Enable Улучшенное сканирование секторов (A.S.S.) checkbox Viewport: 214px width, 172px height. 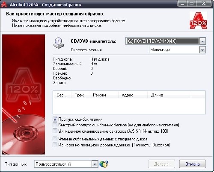(x=55, y=131)
